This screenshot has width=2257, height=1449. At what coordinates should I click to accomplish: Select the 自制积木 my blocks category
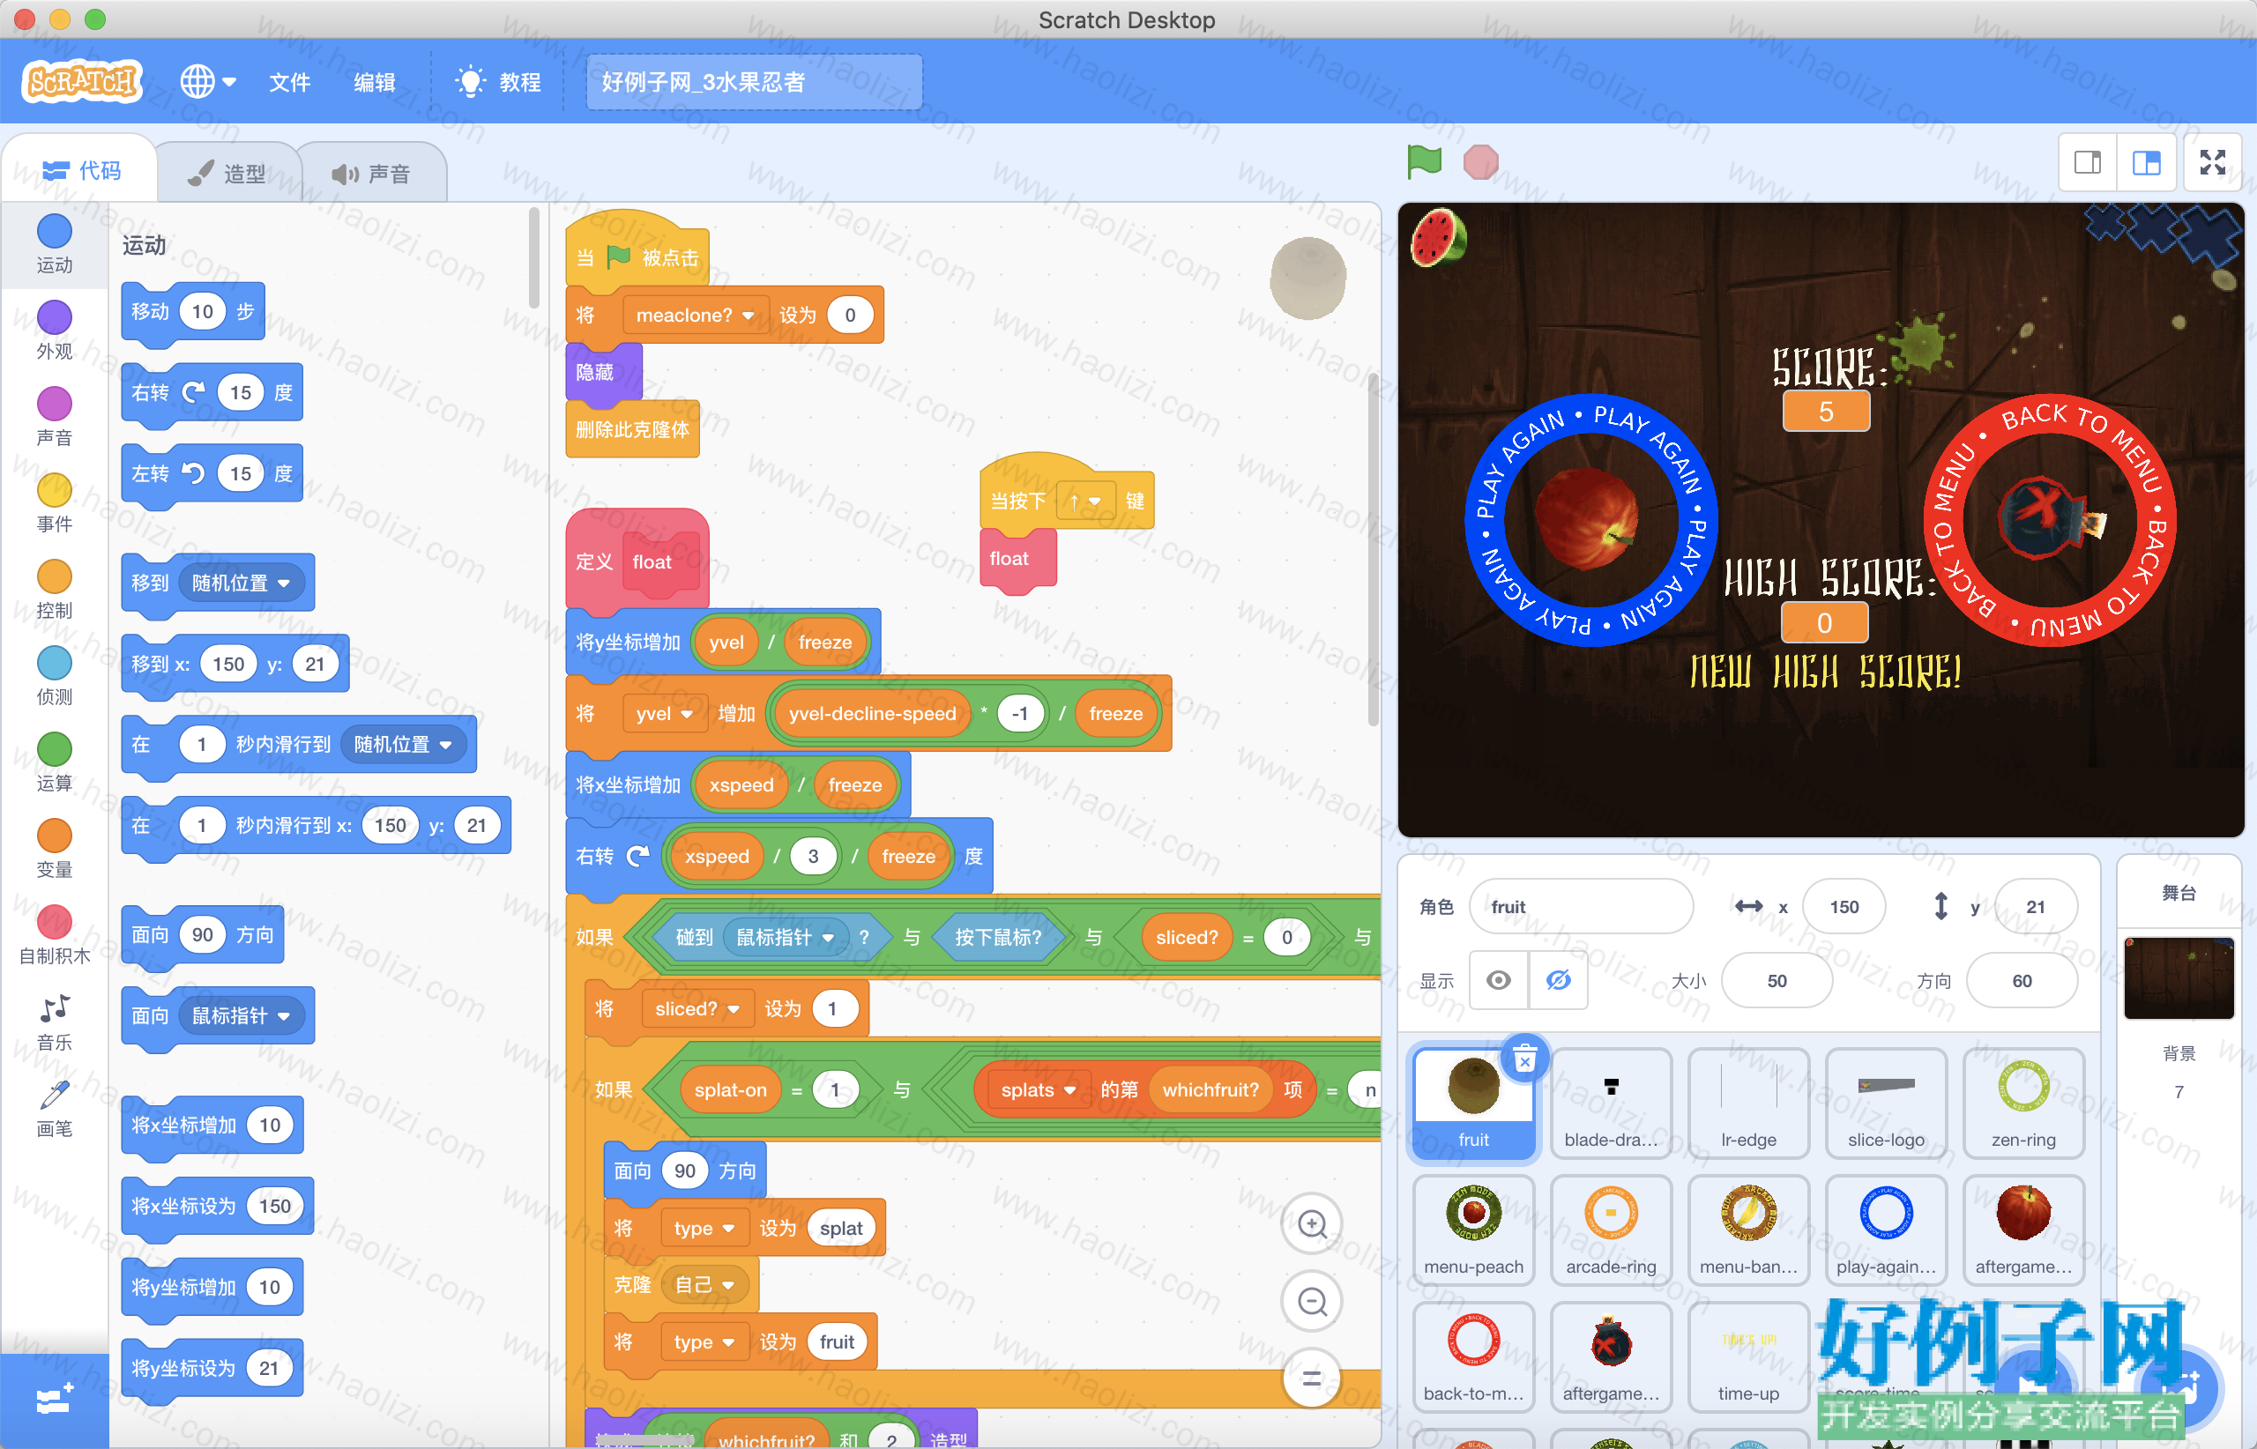(x=54, y=936)
